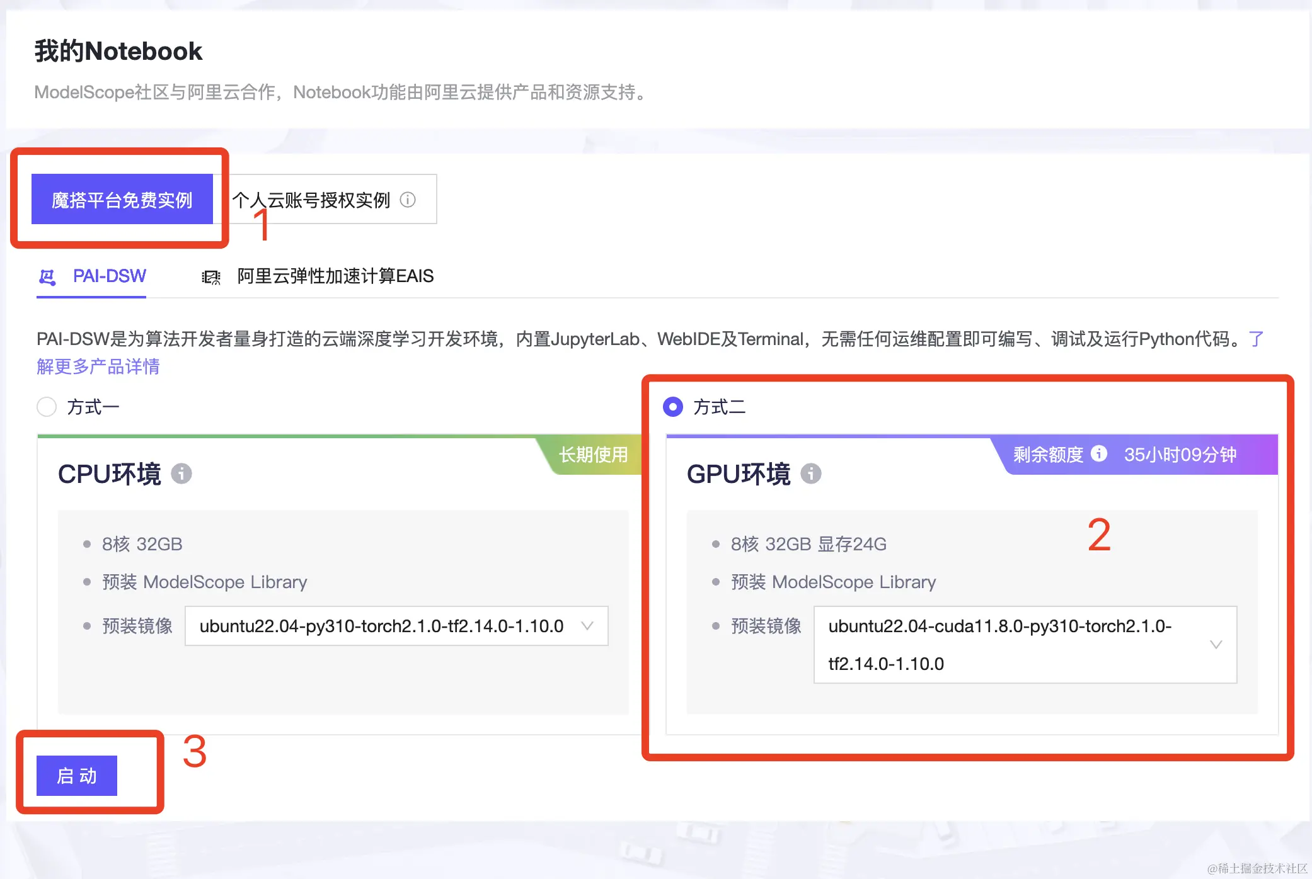Click the GPU环境 title

coord(739,474)
